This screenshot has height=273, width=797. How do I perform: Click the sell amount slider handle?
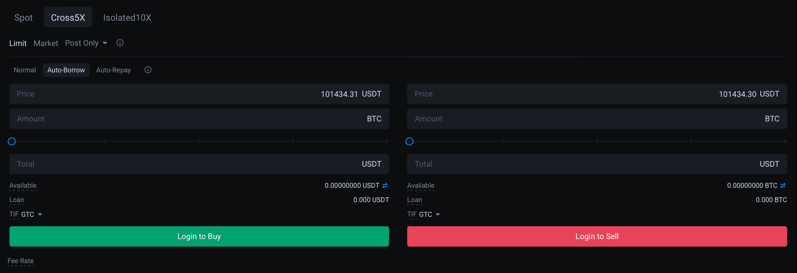point(409,141)
